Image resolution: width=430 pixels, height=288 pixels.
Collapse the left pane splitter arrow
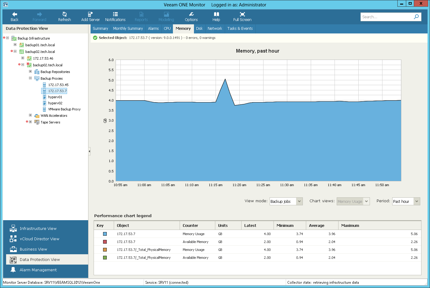89,151
